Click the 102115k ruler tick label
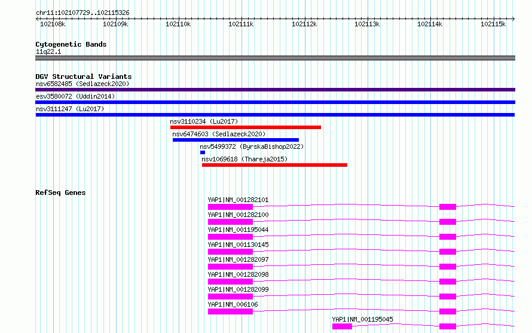Viewport: 532px width, 333px height. [493, 24]
